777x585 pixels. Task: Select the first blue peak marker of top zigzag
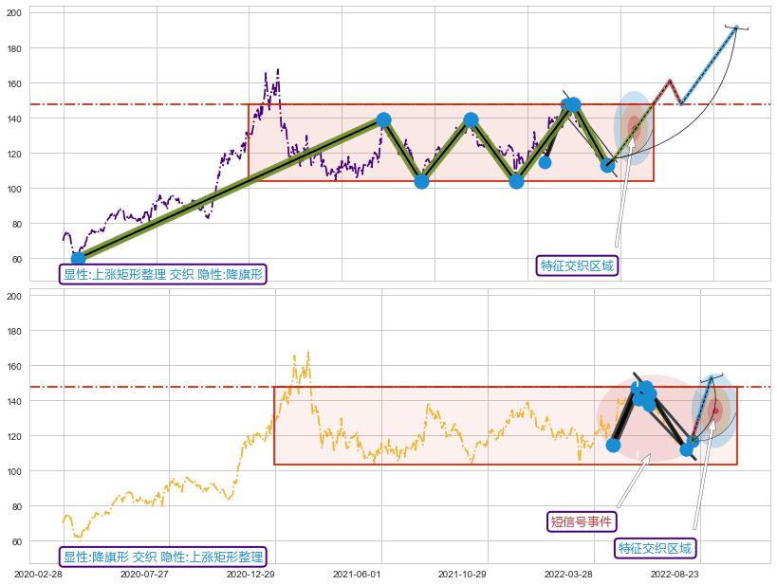[x=383, y=120]
